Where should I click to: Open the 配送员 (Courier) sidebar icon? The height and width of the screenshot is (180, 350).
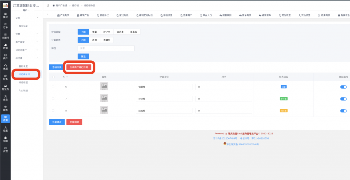(x=5, y=88)
